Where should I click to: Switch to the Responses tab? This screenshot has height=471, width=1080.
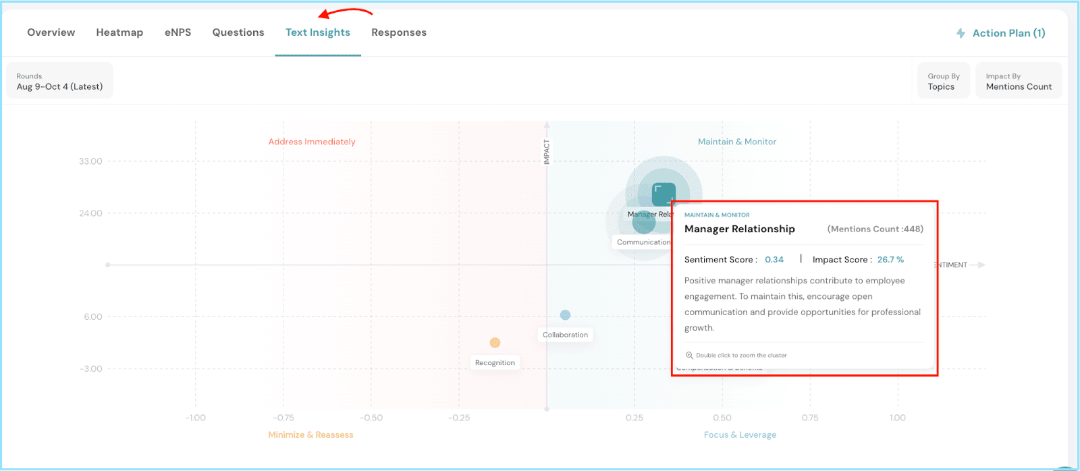[399, 32]
